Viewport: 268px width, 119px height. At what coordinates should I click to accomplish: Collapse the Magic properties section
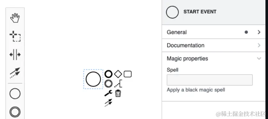[x=214, y=58]
